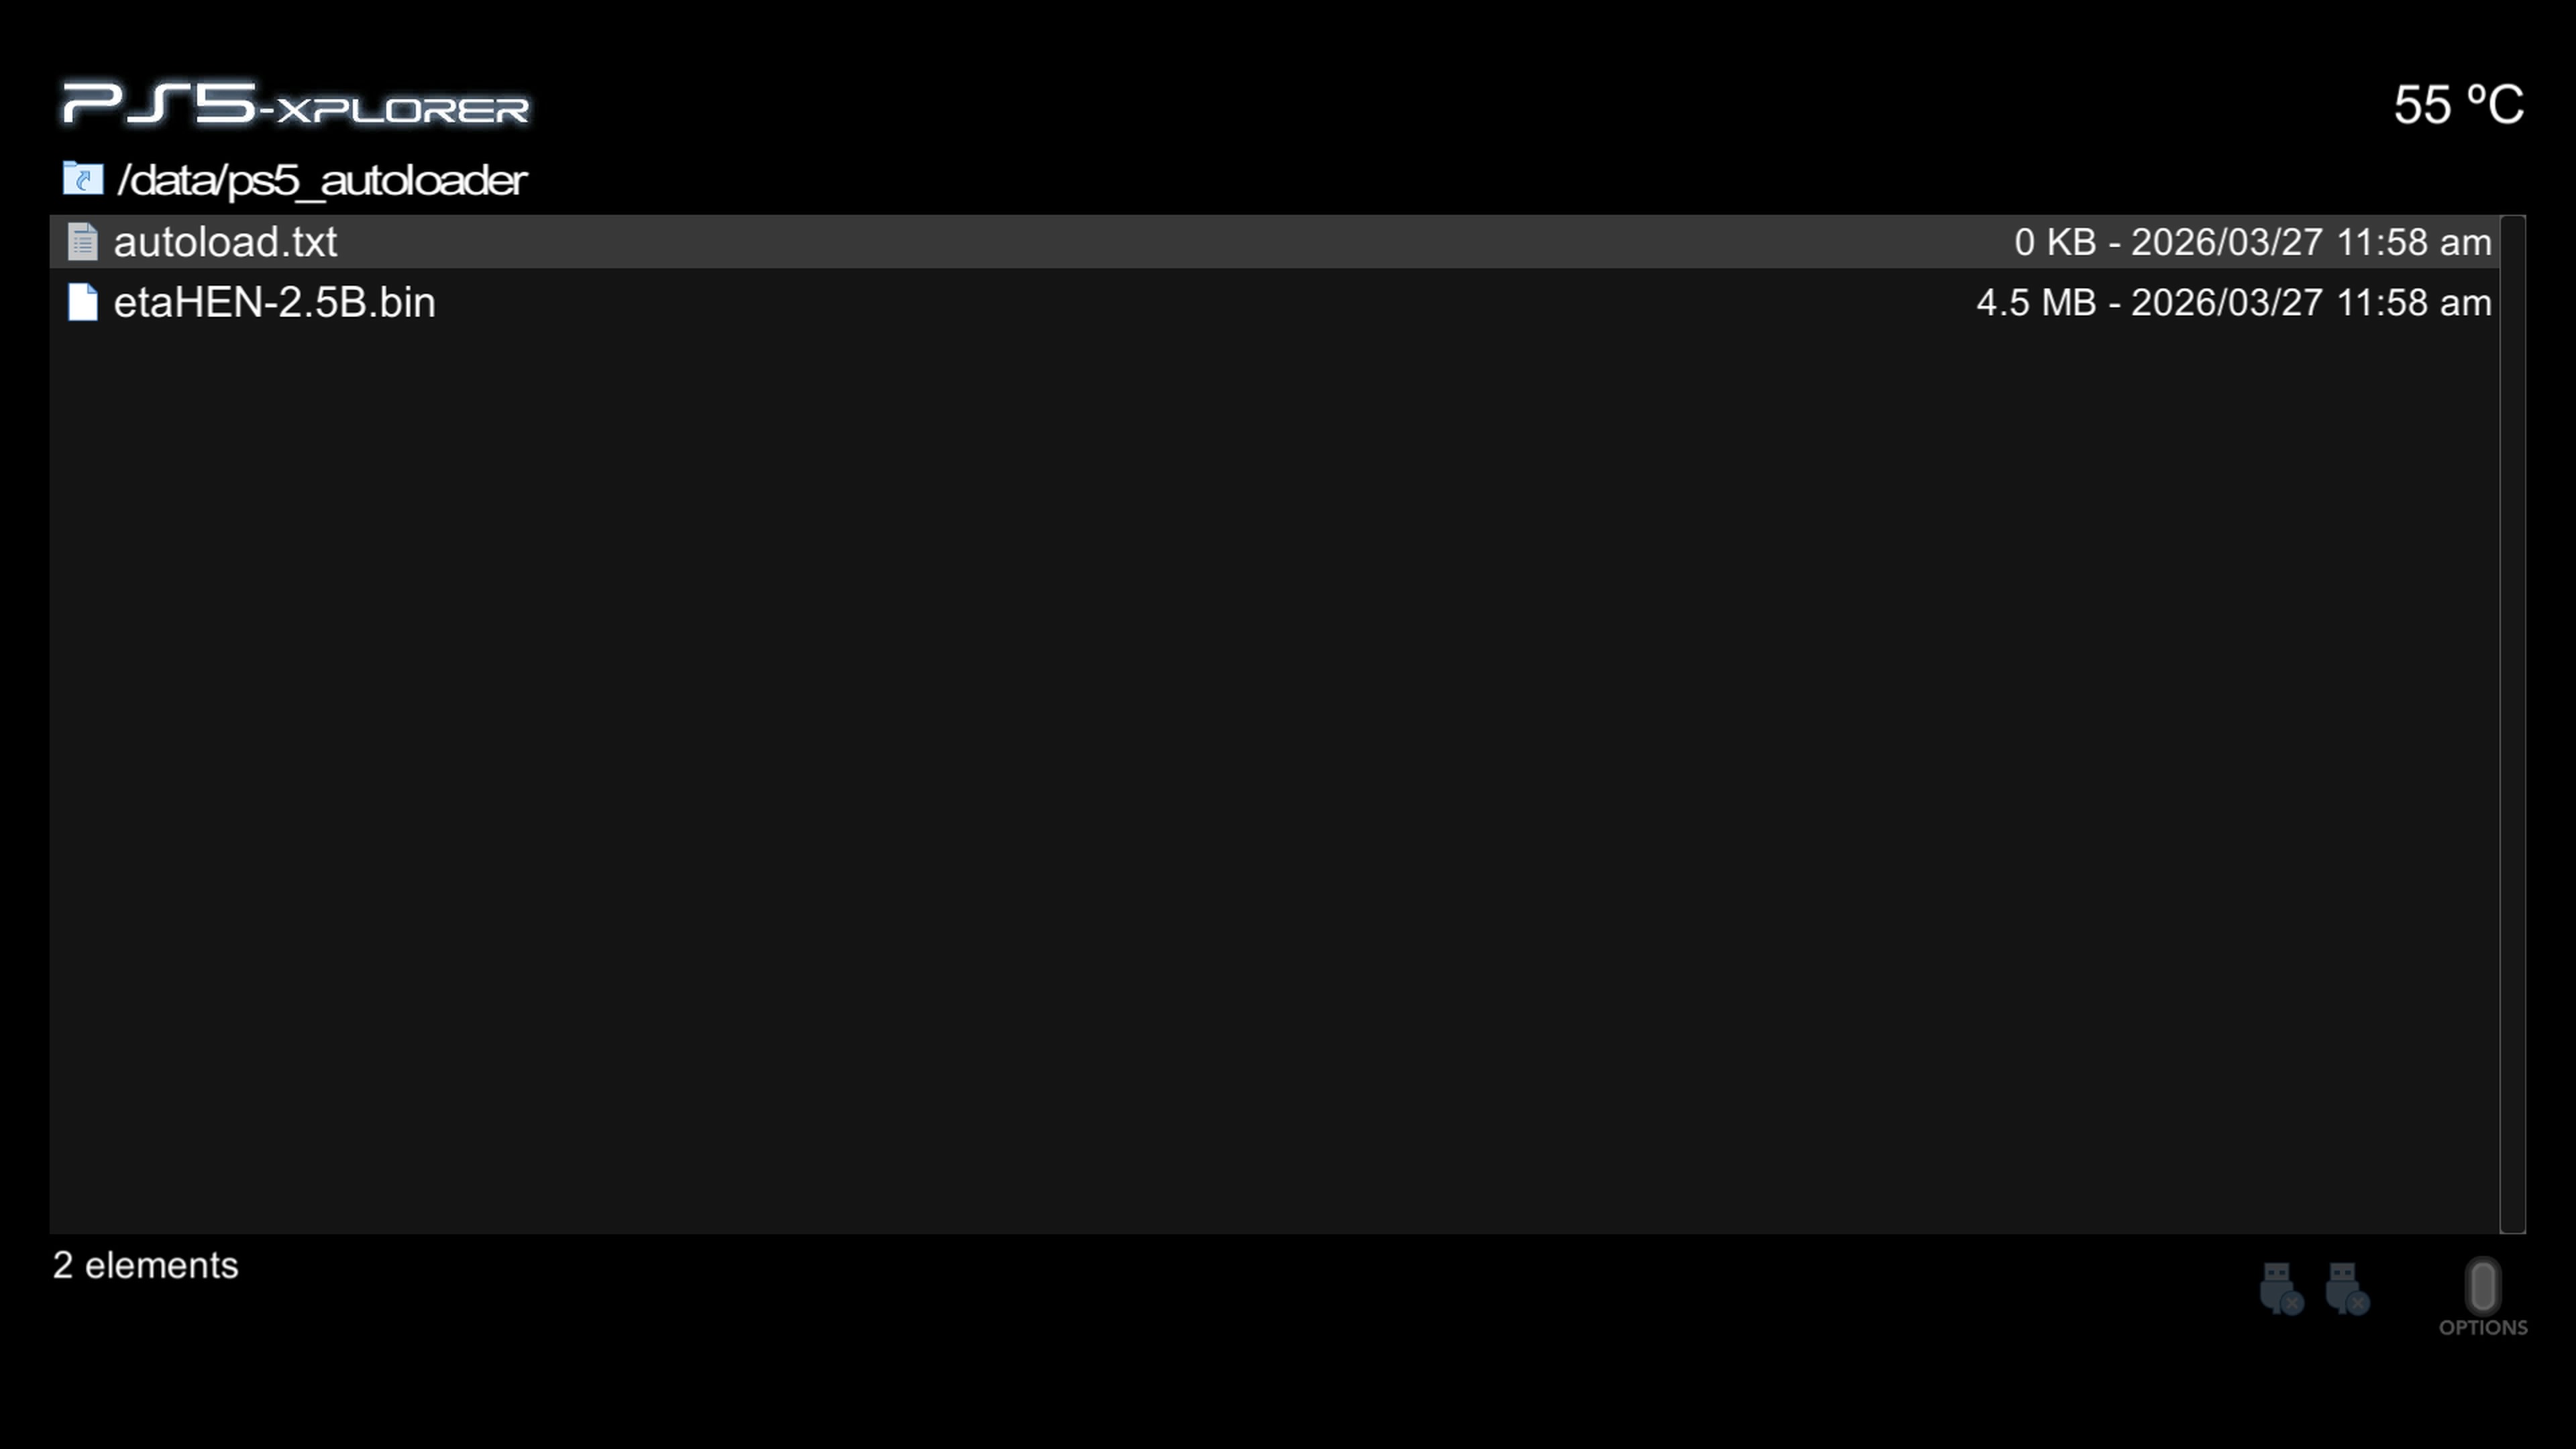2576x1449 pixels.
Task: Click the '2 elements' status text
Action: pos(146,1266)
